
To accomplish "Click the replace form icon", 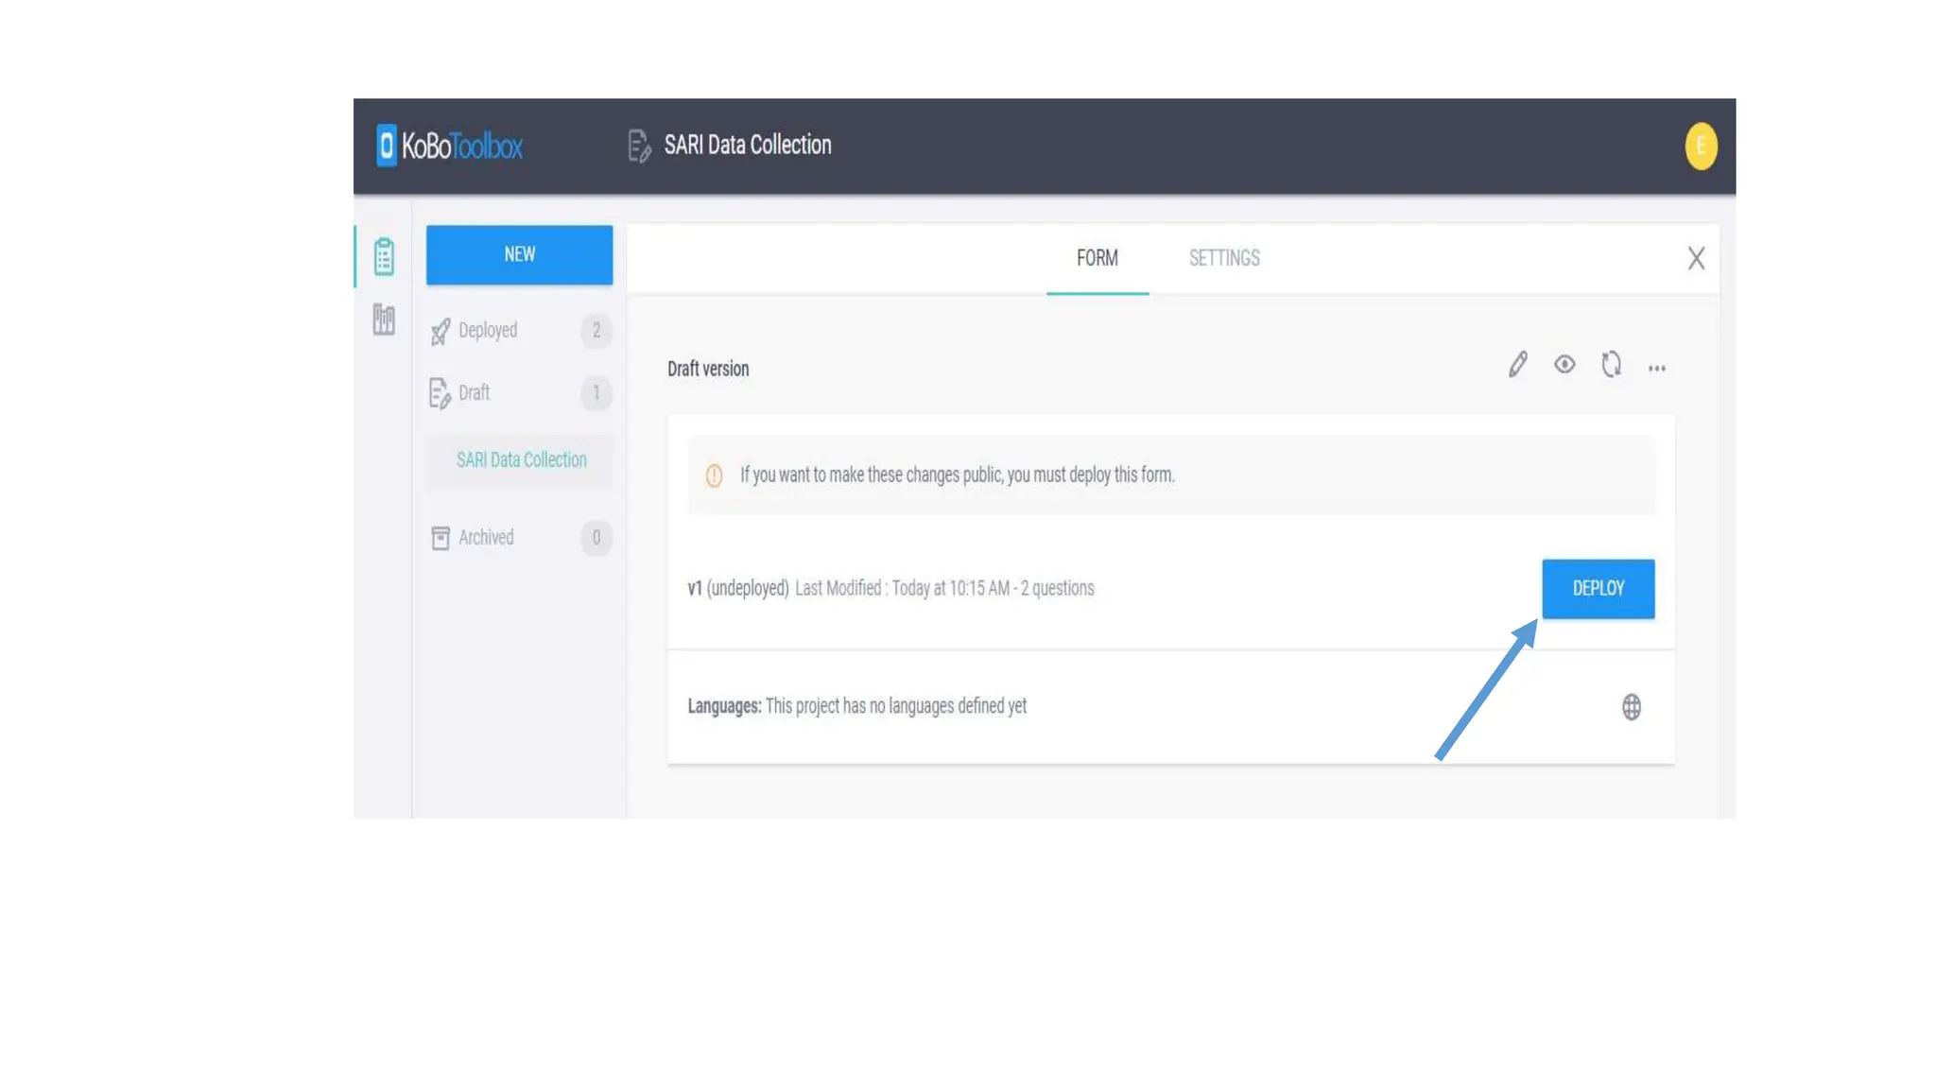I will click(x=1612, y=365).
